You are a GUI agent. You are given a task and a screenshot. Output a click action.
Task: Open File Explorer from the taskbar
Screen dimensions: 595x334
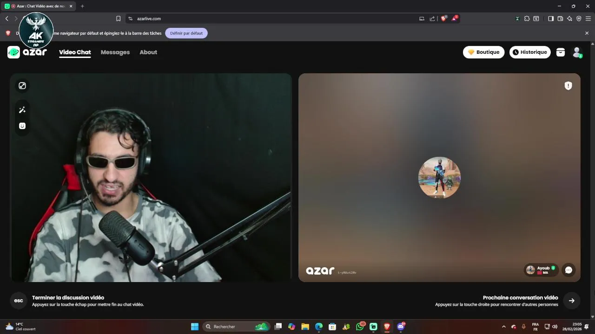click(x=305, y=327)
